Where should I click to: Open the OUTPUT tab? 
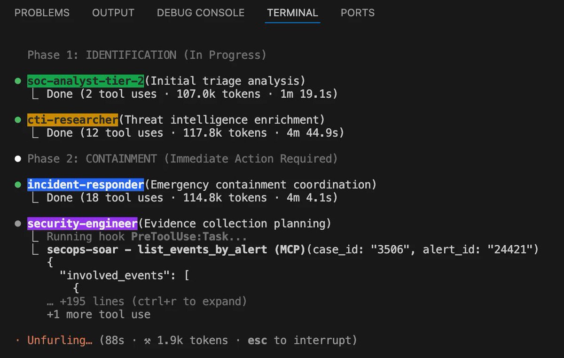pyautogui.click(x=113, y=13)
